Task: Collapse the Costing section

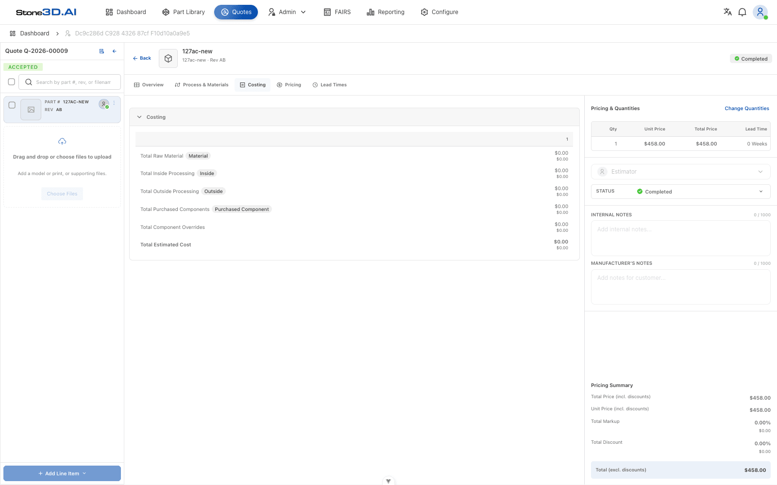Action: (x=139, y=117)
